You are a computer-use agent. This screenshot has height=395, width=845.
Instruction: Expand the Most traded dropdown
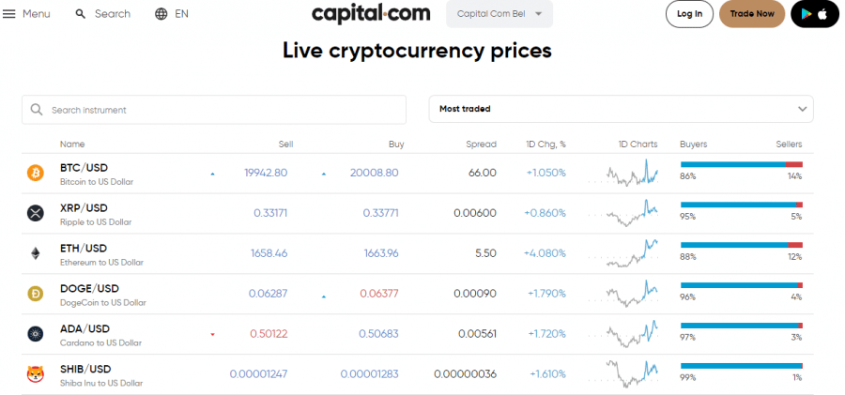(621, 109)
